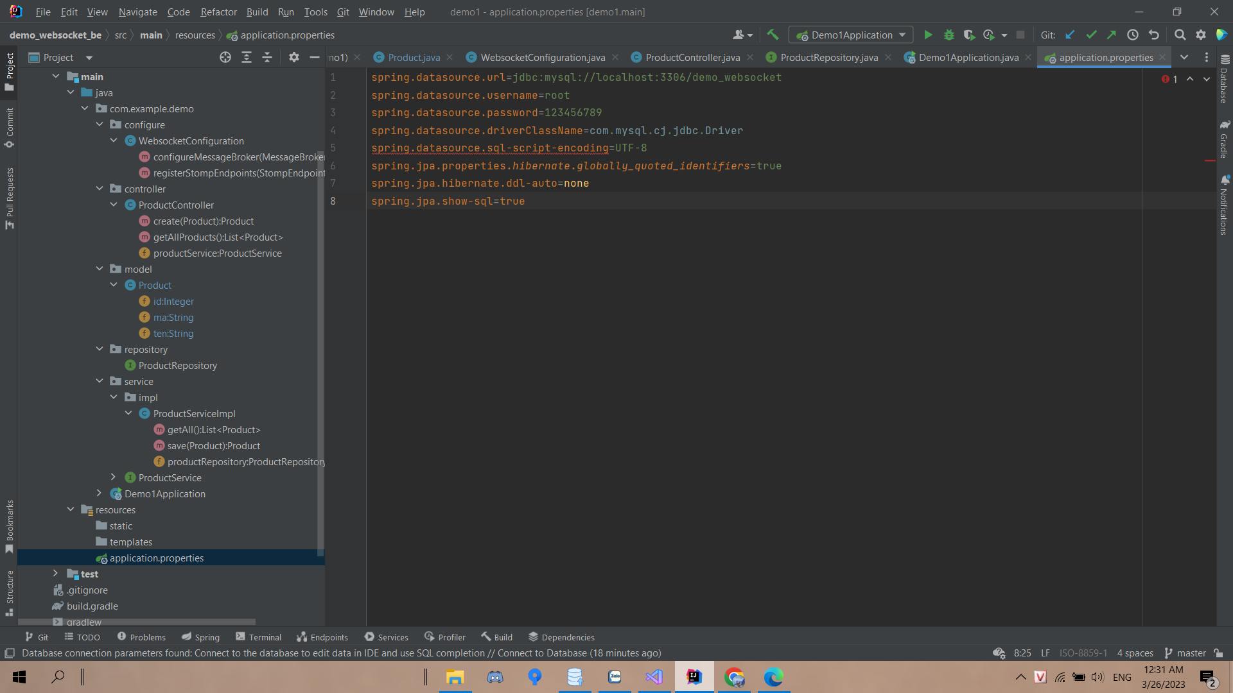This screenshot has width=1233, height=693.
Task: Change 4 spaces indent setting
Action: pos(1135,653)
